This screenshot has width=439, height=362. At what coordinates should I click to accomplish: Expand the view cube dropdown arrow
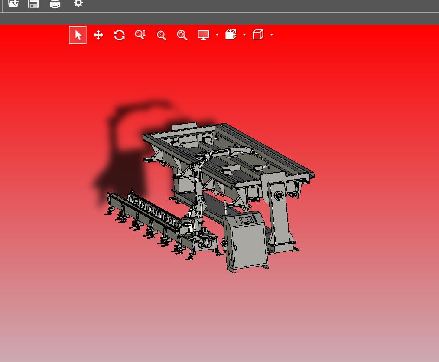[x=272, y=35]
